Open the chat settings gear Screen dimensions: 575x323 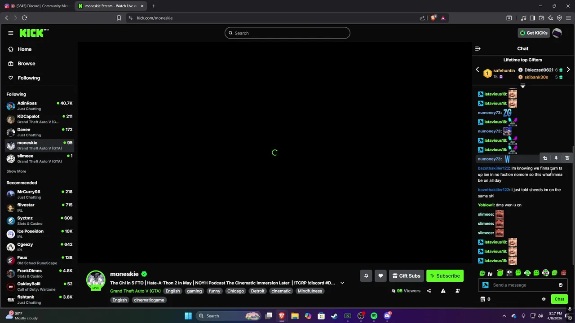point(544,299)
